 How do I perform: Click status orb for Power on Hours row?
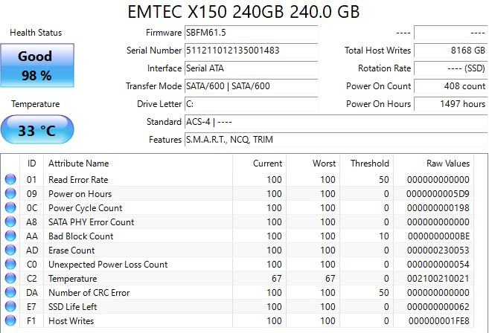pos(10,193)
